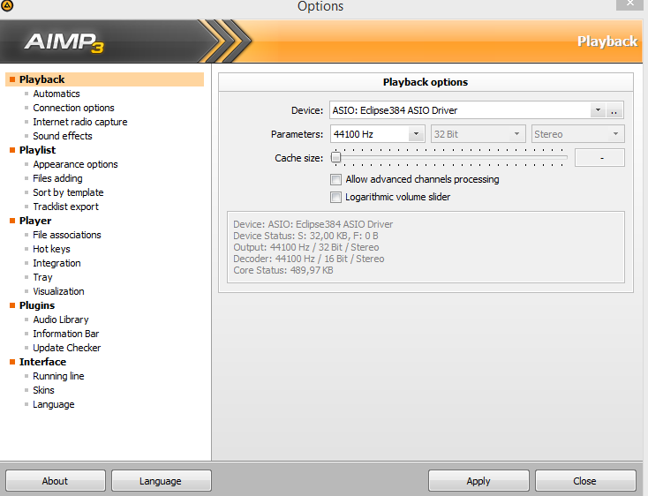Click the AIMP icon in the title bar

pyautogui.click(x=6, y=5)
